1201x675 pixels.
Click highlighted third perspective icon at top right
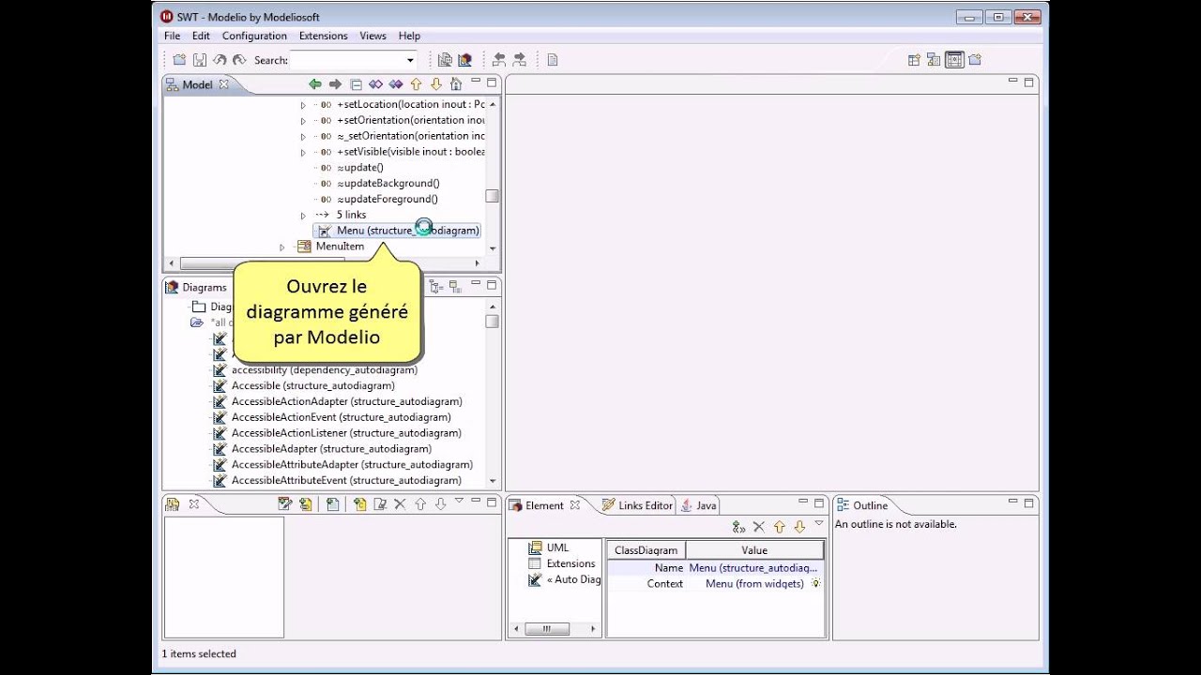[x=954, y=60]
